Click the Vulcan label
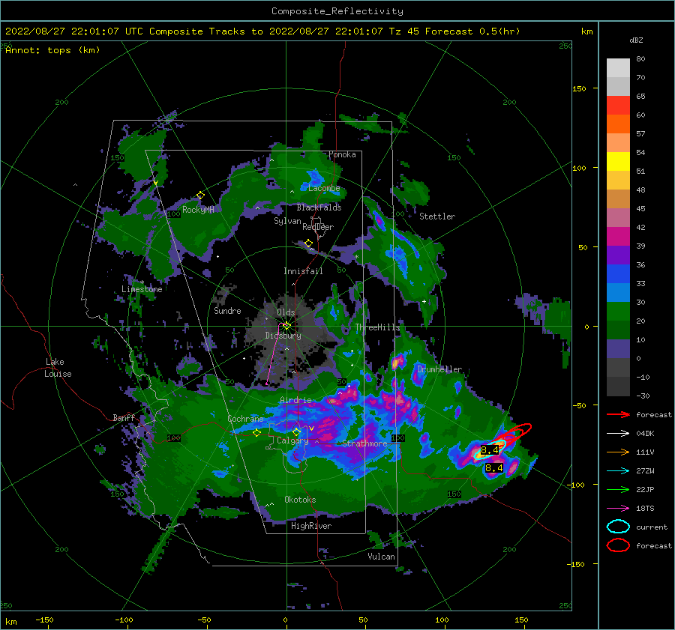The width and height of the screenshot is (675, 630). coord(381,557)
